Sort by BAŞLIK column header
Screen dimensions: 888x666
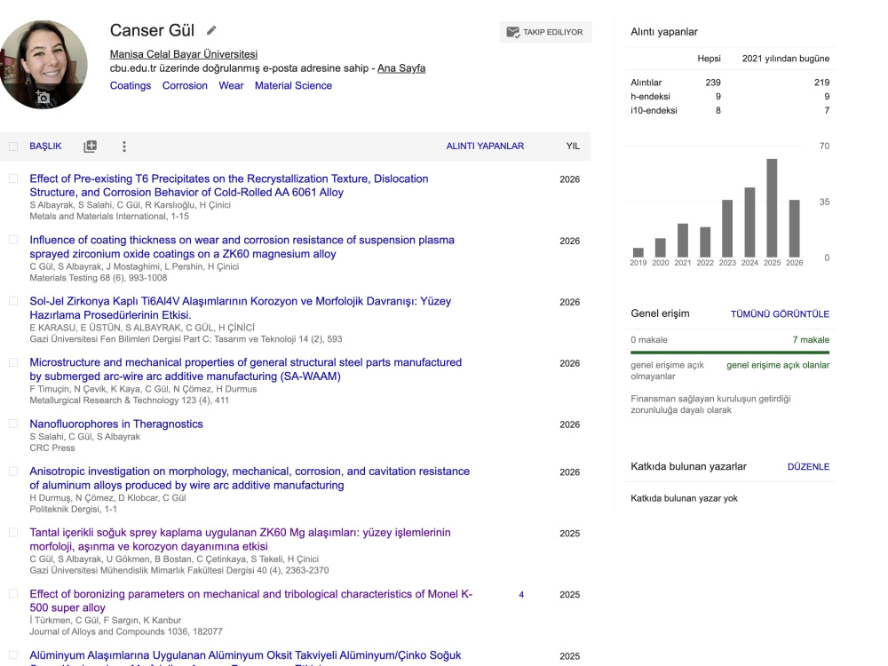[45, 147]
